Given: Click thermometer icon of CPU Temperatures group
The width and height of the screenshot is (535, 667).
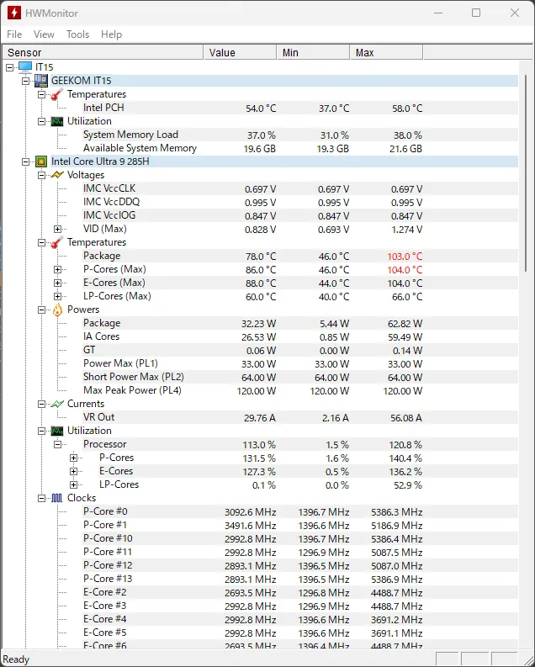Looking at the screenshot, I should tap(57, 242).
